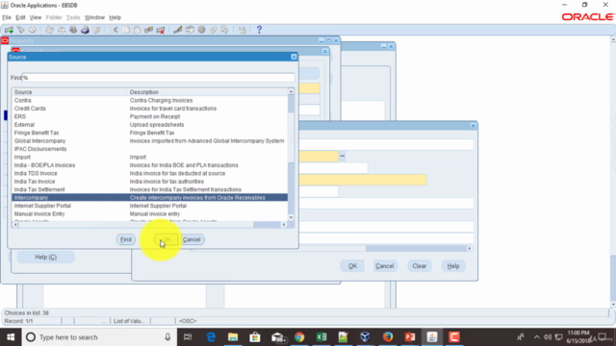Open the View menu
The height and width of the screenshot is (346, 616).
36,17
